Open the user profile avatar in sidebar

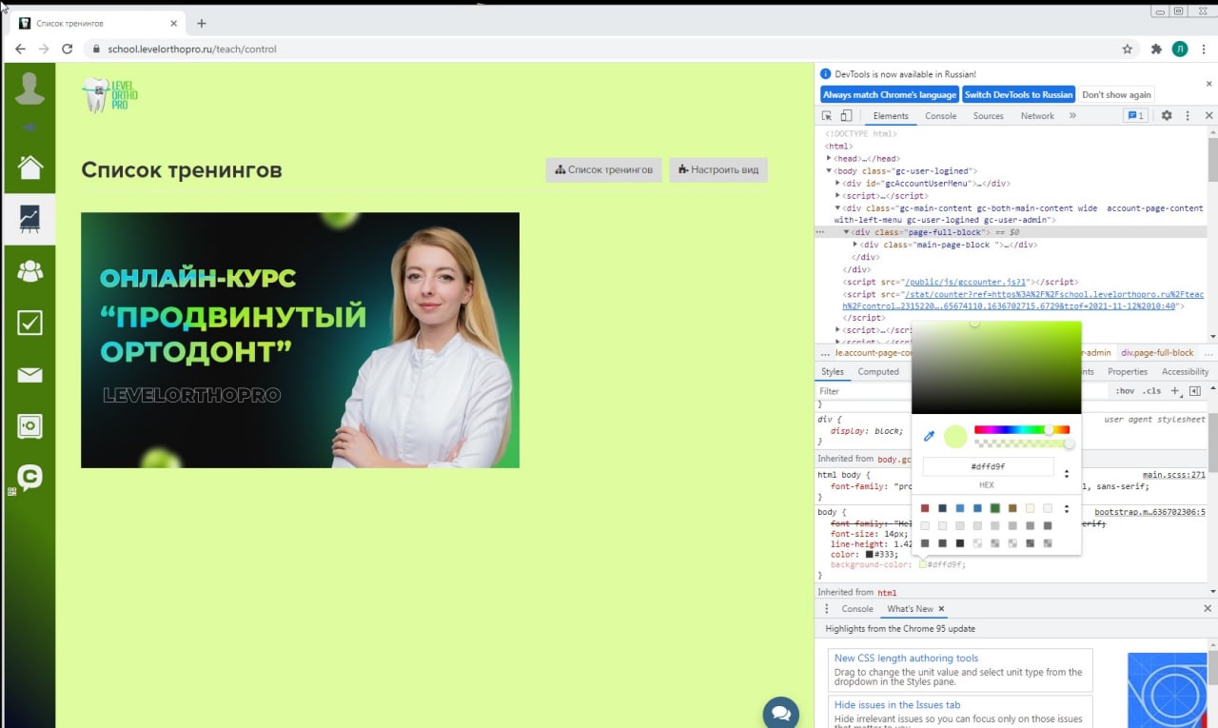29,88
